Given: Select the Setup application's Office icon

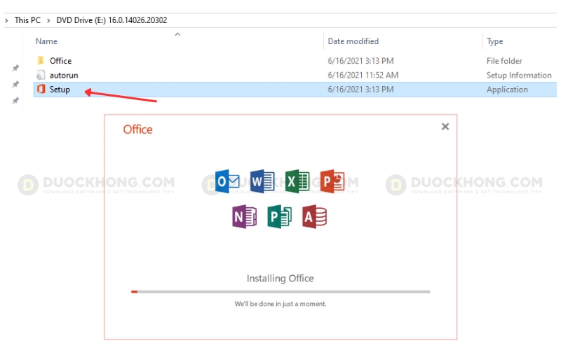Looking at the screenshot, I should 41,89.
